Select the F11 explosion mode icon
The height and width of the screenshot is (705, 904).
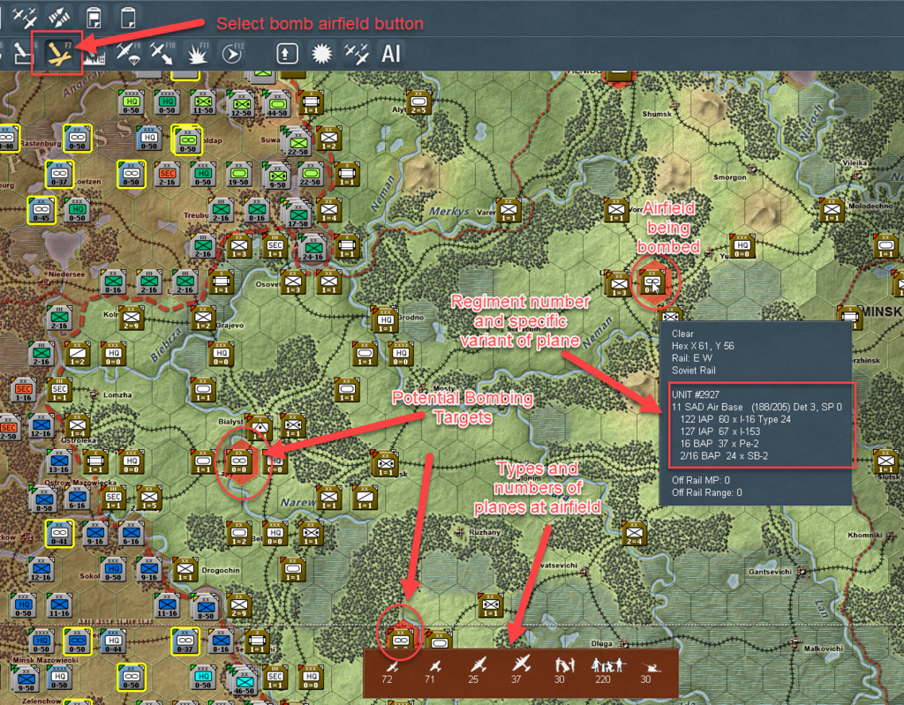click(x=198, y=54)
